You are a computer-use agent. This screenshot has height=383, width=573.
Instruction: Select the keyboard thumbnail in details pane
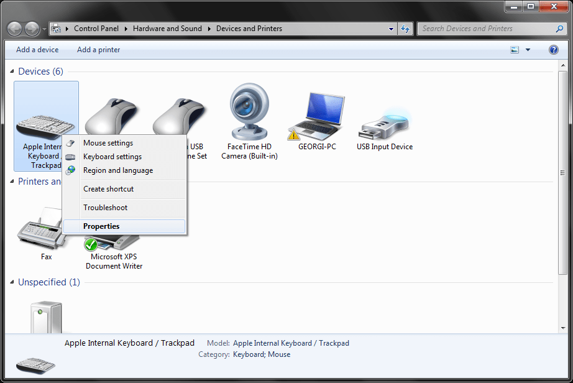point(35,366)
